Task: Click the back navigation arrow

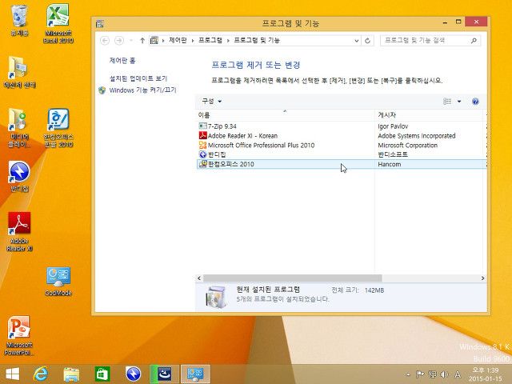Action: click(x=105, y=41)
